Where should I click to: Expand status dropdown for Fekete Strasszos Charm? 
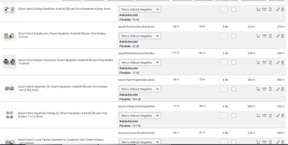(140, 63)
